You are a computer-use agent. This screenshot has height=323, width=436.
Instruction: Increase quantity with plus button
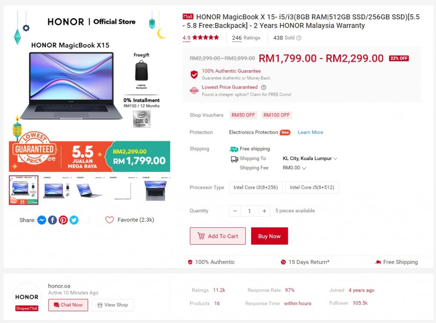[264, 211]
